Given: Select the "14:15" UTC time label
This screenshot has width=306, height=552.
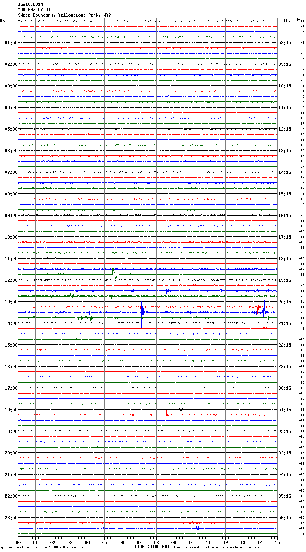Looking at the screenshot, I should coord(285,172).
